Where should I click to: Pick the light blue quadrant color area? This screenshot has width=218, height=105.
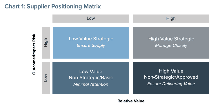[x=91, y=43]
